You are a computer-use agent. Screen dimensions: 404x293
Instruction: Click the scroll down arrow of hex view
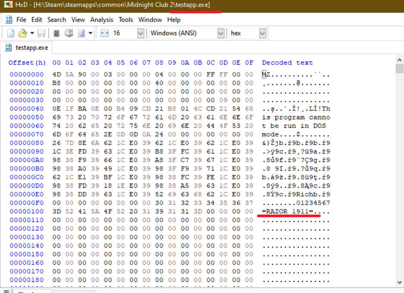click(399, 282)
